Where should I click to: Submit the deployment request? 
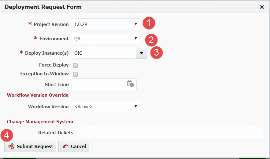click(x=30, y=146)
